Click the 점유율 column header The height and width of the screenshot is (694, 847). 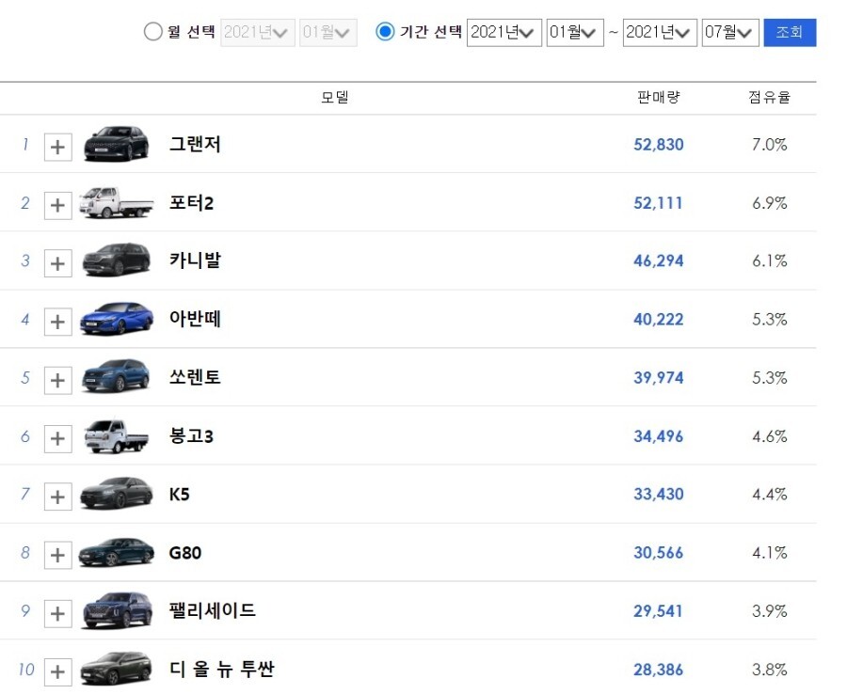pos(770,97)
